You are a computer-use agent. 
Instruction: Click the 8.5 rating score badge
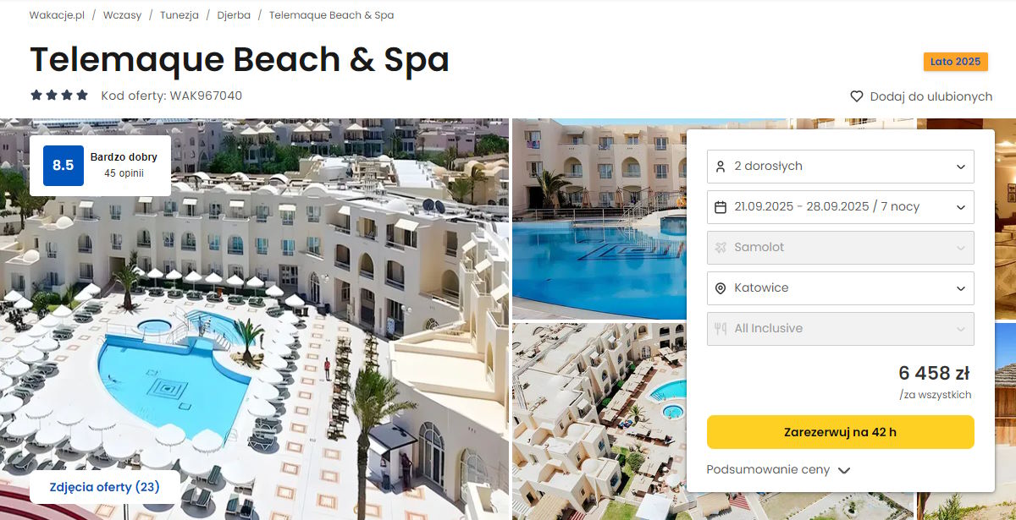click(x=63, y=166)
